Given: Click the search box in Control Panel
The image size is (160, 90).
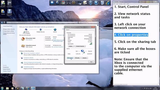Looking at the screenshot, I should (88, 22).
